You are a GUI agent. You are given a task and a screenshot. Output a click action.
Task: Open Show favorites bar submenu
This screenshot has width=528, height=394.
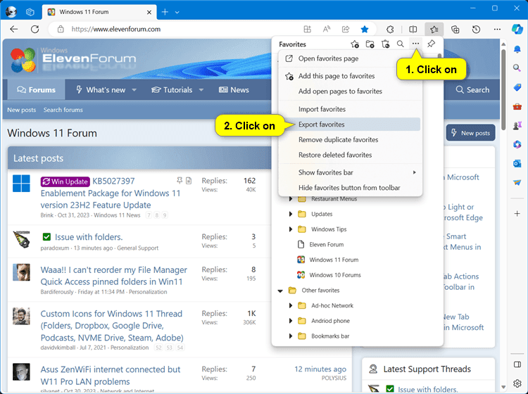[350, 172]
